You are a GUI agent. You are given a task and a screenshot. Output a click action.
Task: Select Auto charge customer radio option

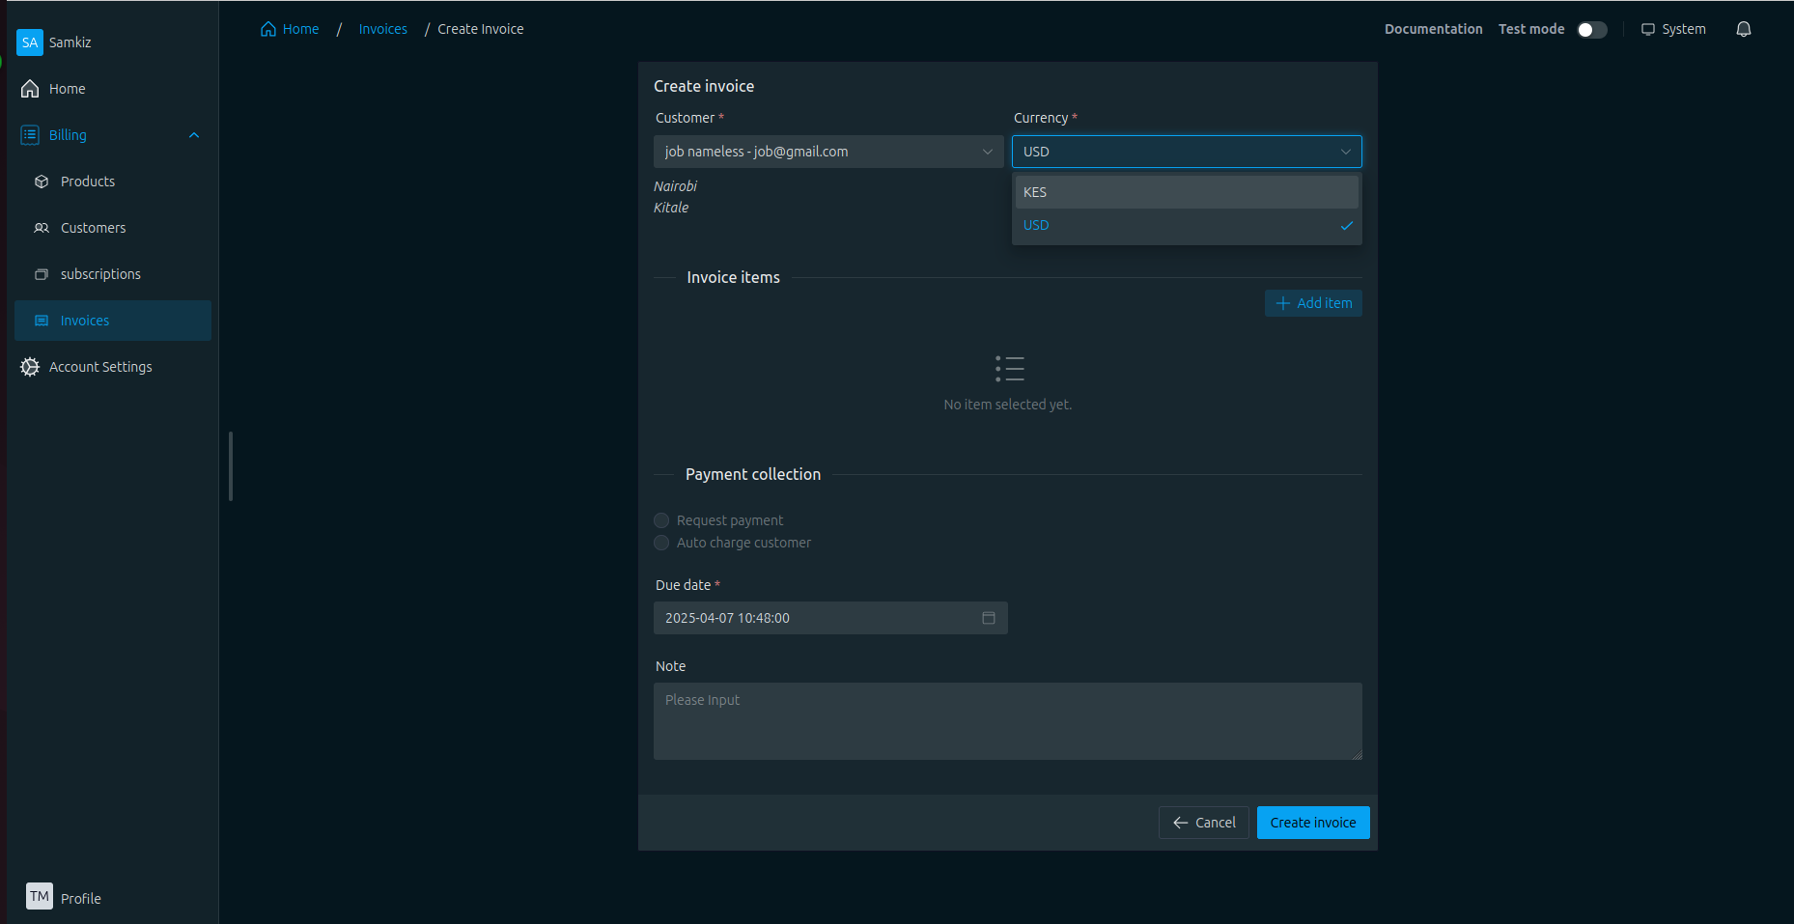[x=661, y=543]
